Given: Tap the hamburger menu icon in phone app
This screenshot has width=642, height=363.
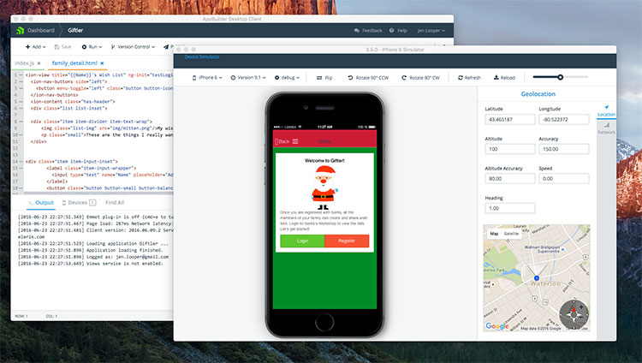Looking at the screenshot, I should [295, 142].
